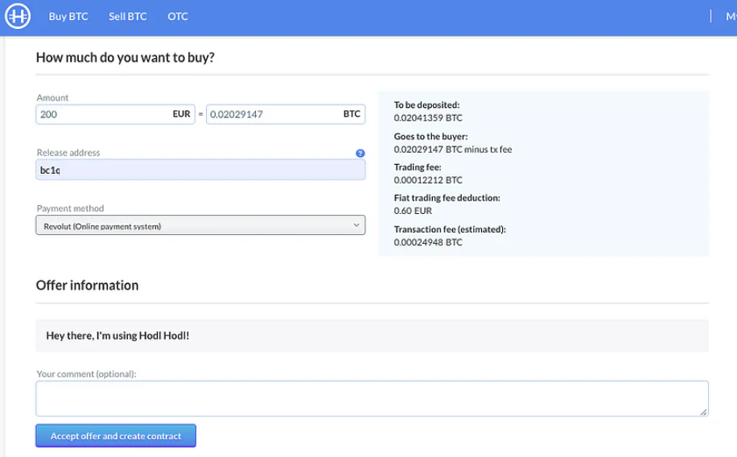Select the Revolut payment method combo box
Image resolution: width=737 pixels, height=457 pixels.
click(200, 225)
